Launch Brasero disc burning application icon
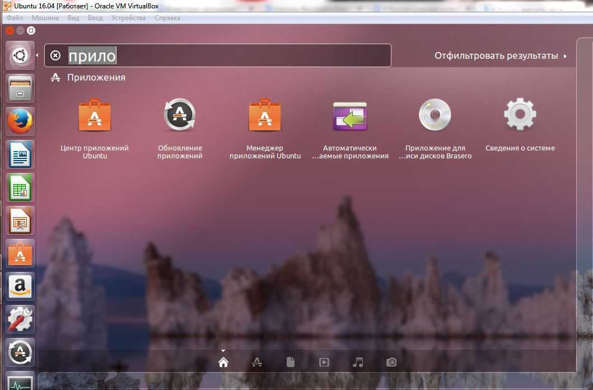 [435, 115]
